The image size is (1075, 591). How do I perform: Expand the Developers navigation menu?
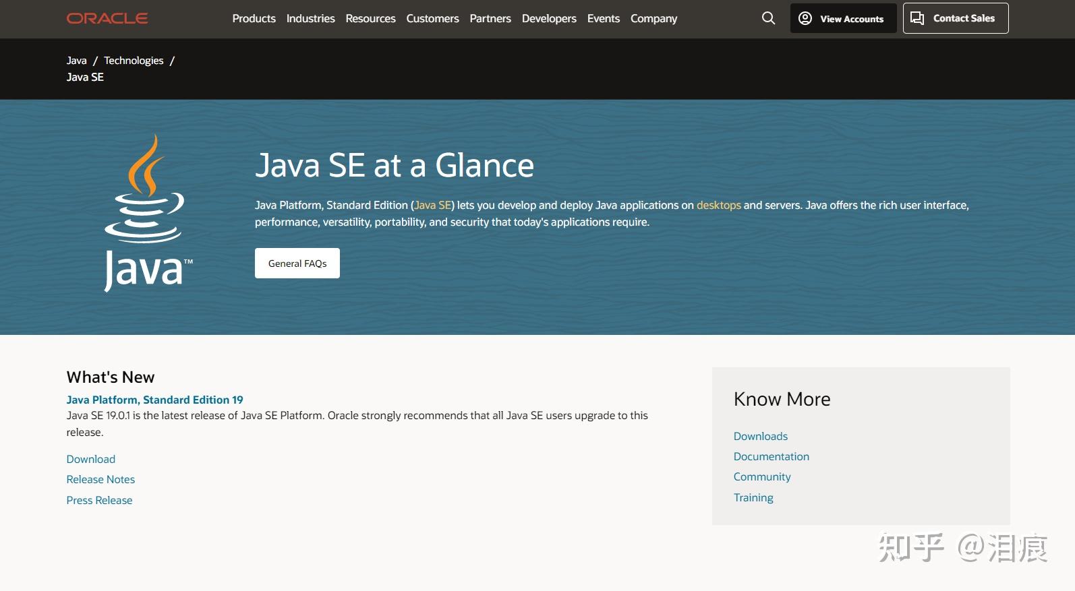coord(549,19)
